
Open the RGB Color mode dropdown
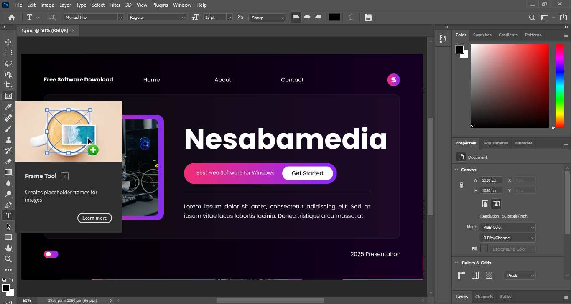(x=507, y=228)
